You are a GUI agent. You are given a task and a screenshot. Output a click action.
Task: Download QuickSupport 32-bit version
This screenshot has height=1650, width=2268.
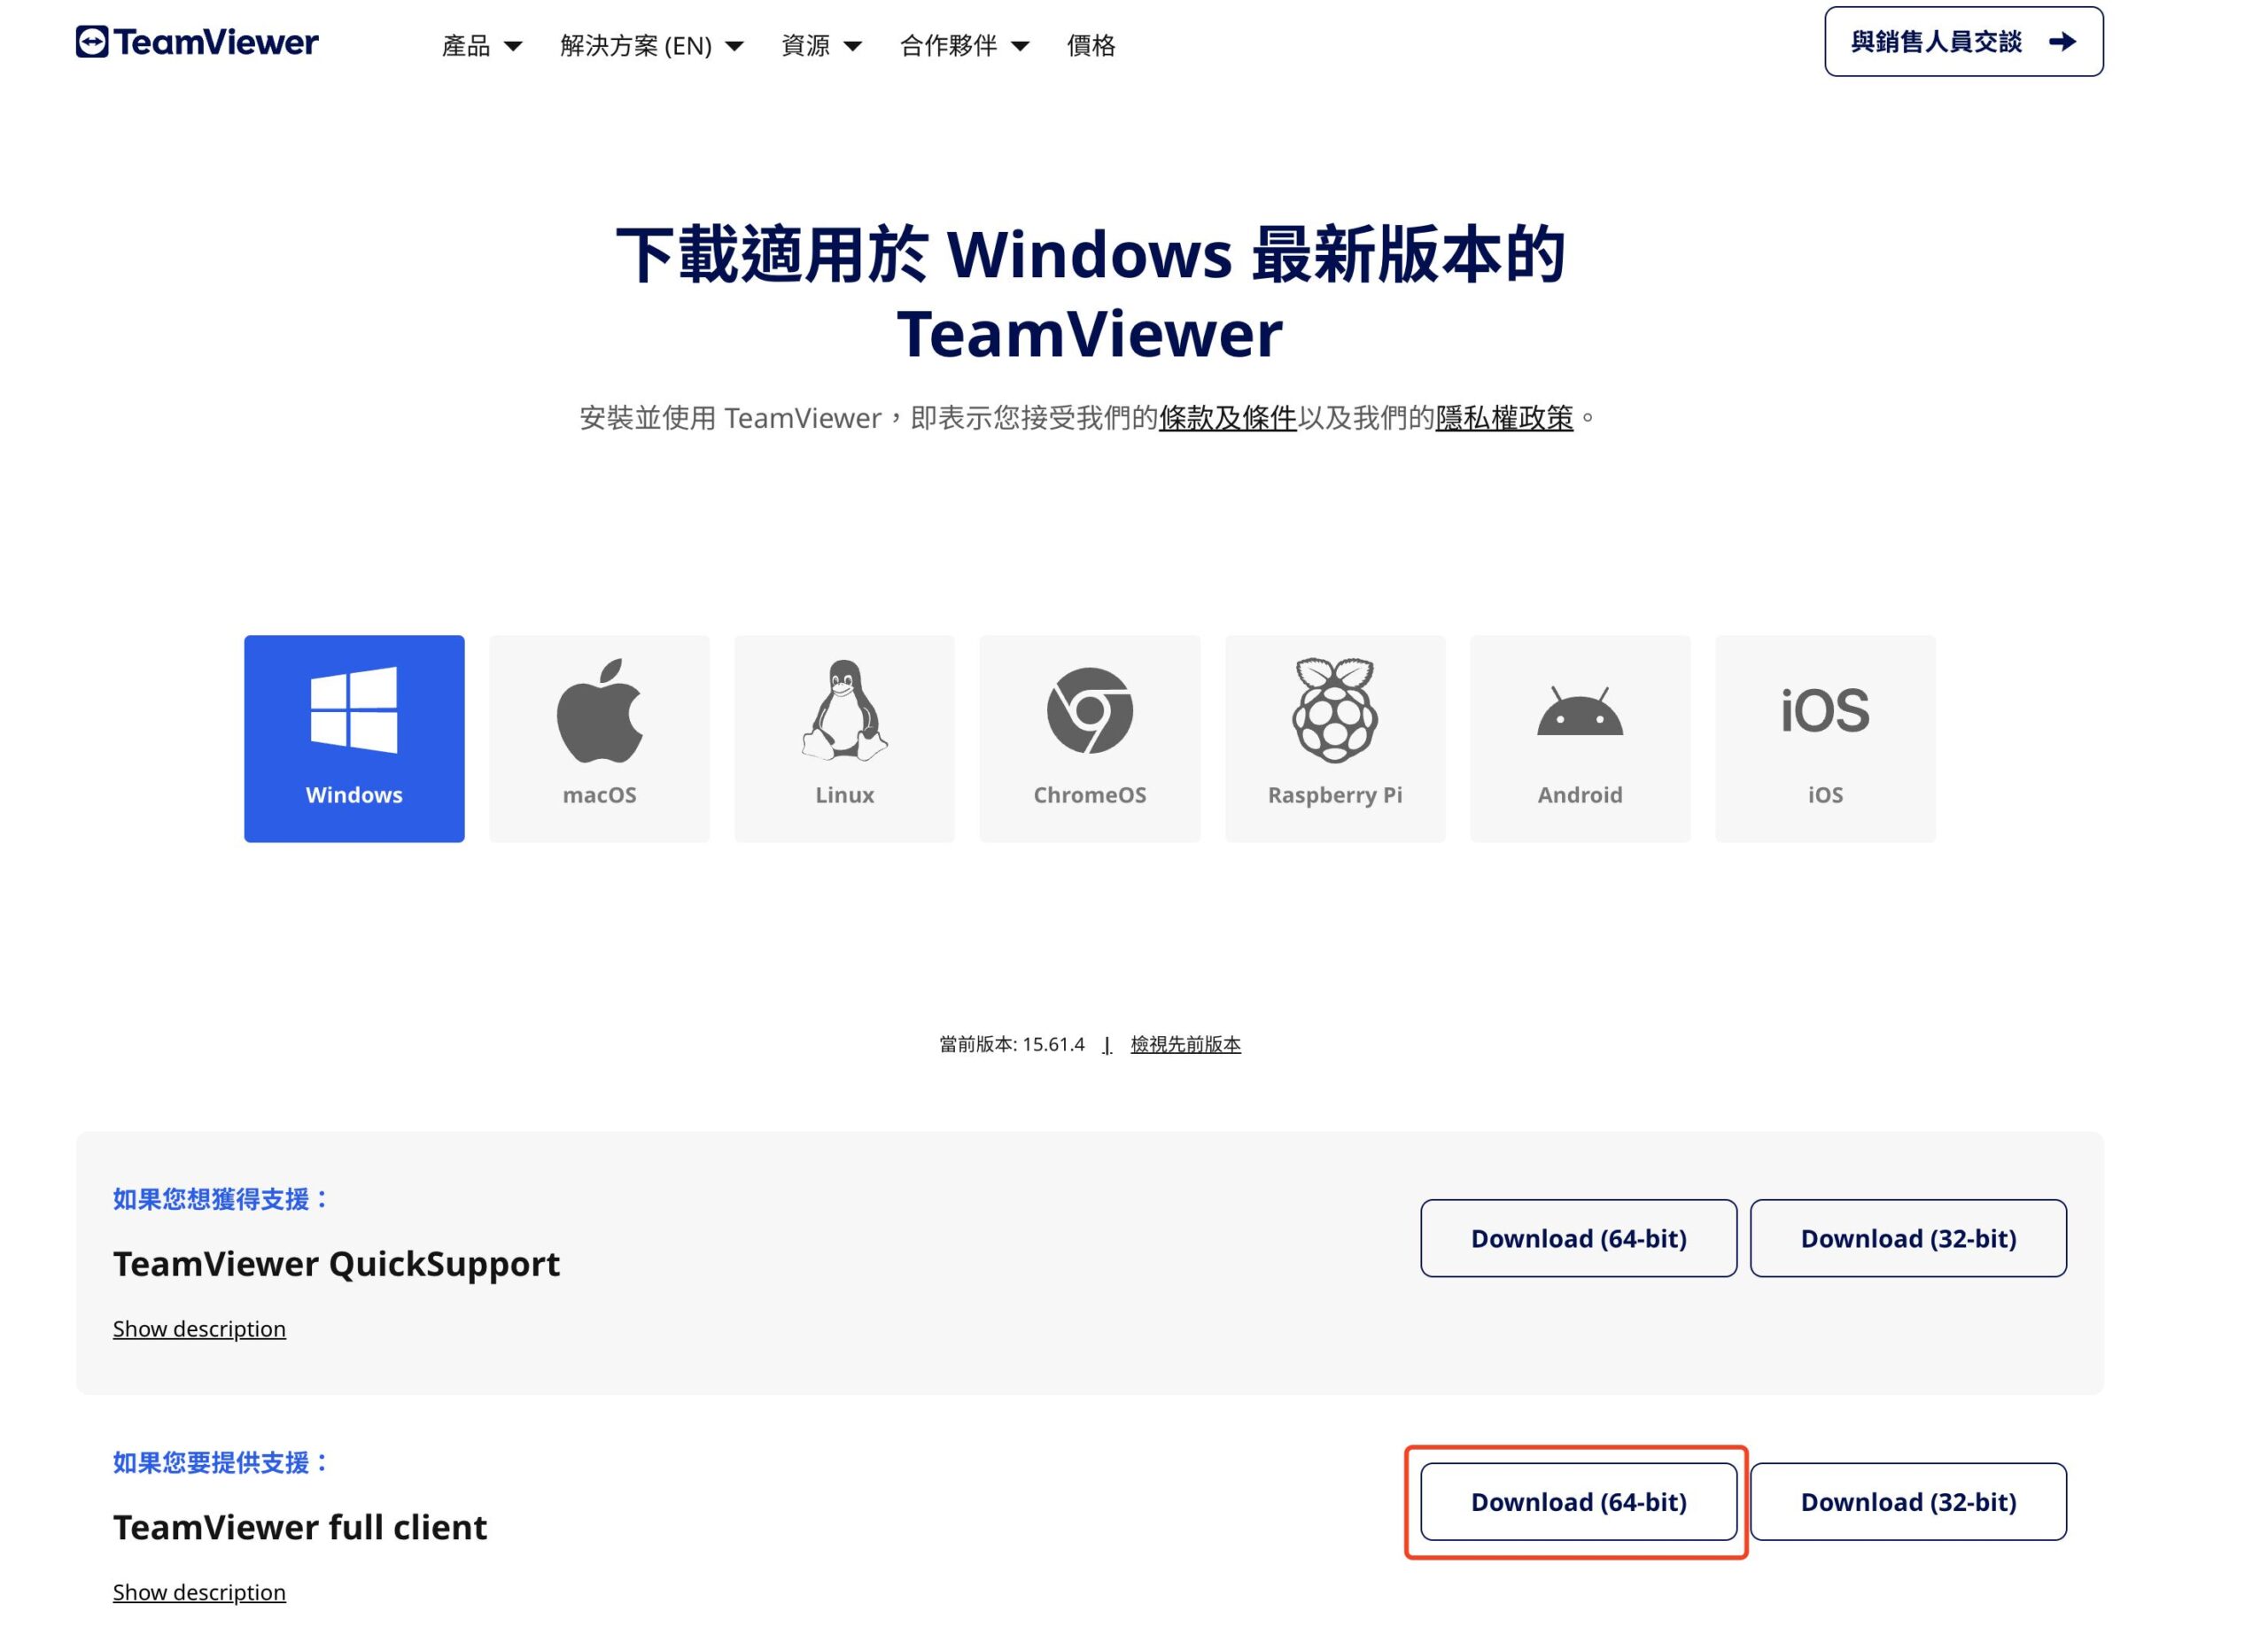(1908, 1238)
